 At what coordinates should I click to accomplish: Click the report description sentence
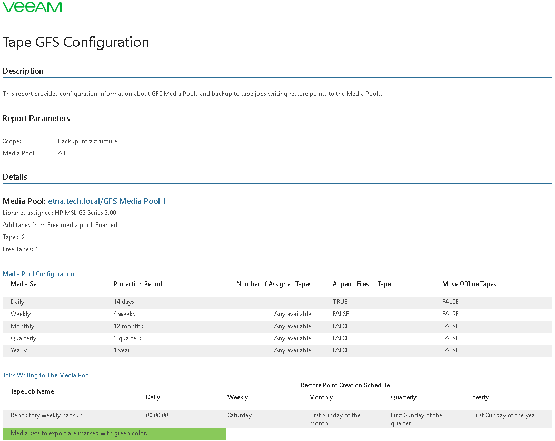click(192, 94)
